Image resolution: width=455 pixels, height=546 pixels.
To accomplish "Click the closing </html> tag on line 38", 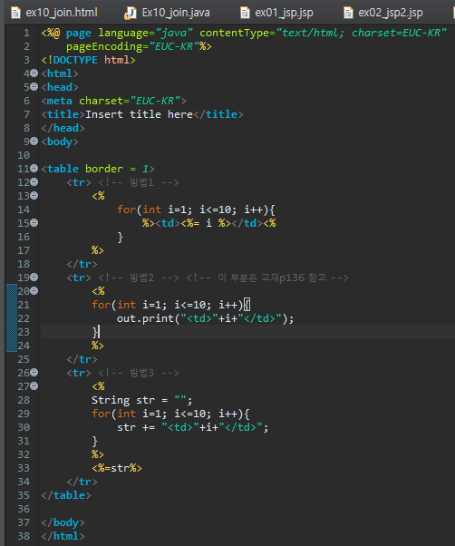I will [63, 536].
